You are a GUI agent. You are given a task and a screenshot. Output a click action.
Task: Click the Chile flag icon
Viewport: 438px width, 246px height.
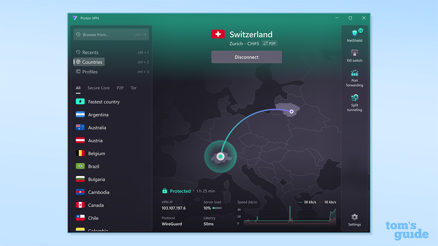[80, 218]
